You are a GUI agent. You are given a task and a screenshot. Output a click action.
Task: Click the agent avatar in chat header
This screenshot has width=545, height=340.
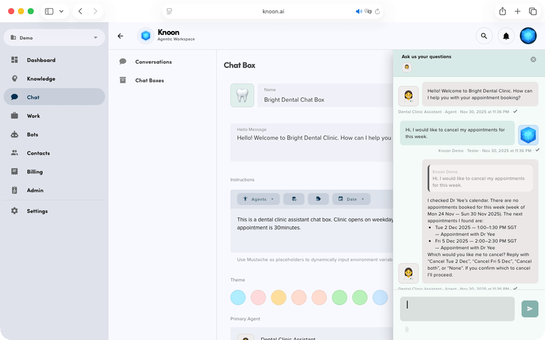click(407, 67)
